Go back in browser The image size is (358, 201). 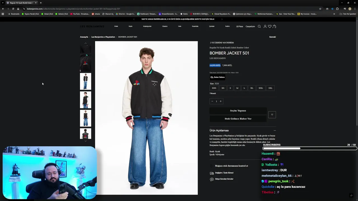point(3,9)
